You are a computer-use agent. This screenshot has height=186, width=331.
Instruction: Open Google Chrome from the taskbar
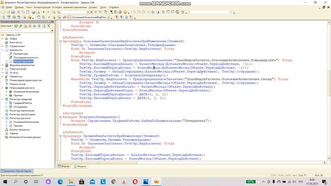pos(114,181)
